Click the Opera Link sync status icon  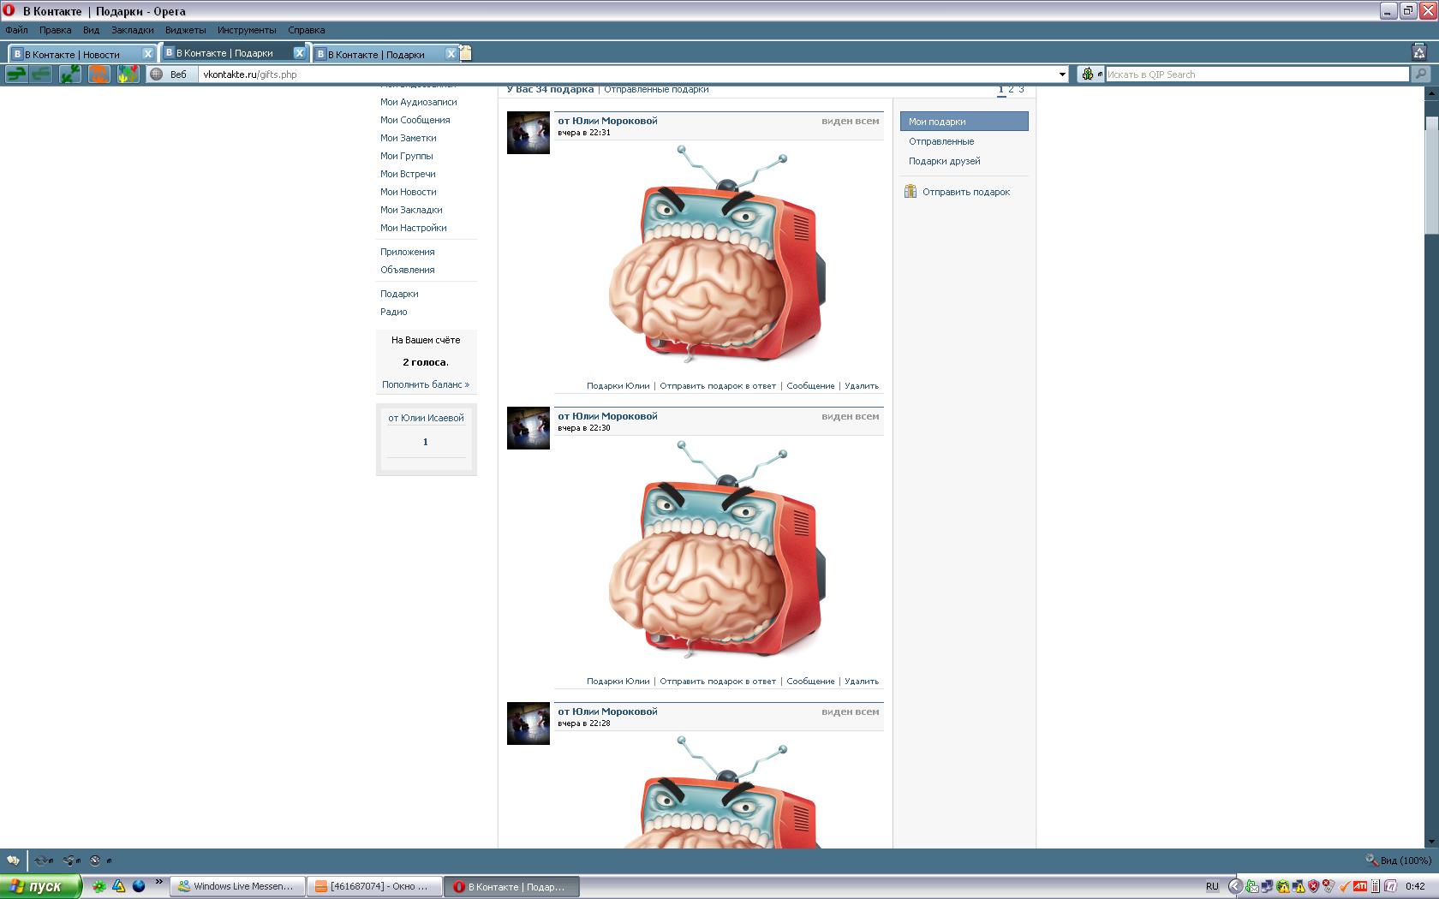pos(43,860)
